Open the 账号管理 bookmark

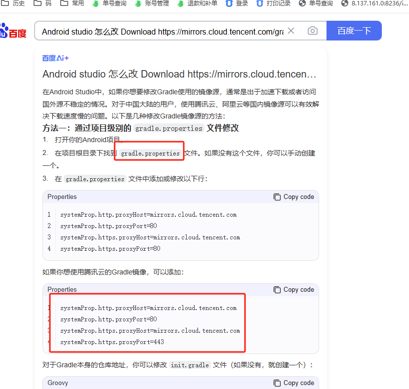pyautogui.click(x=152, y=3)
